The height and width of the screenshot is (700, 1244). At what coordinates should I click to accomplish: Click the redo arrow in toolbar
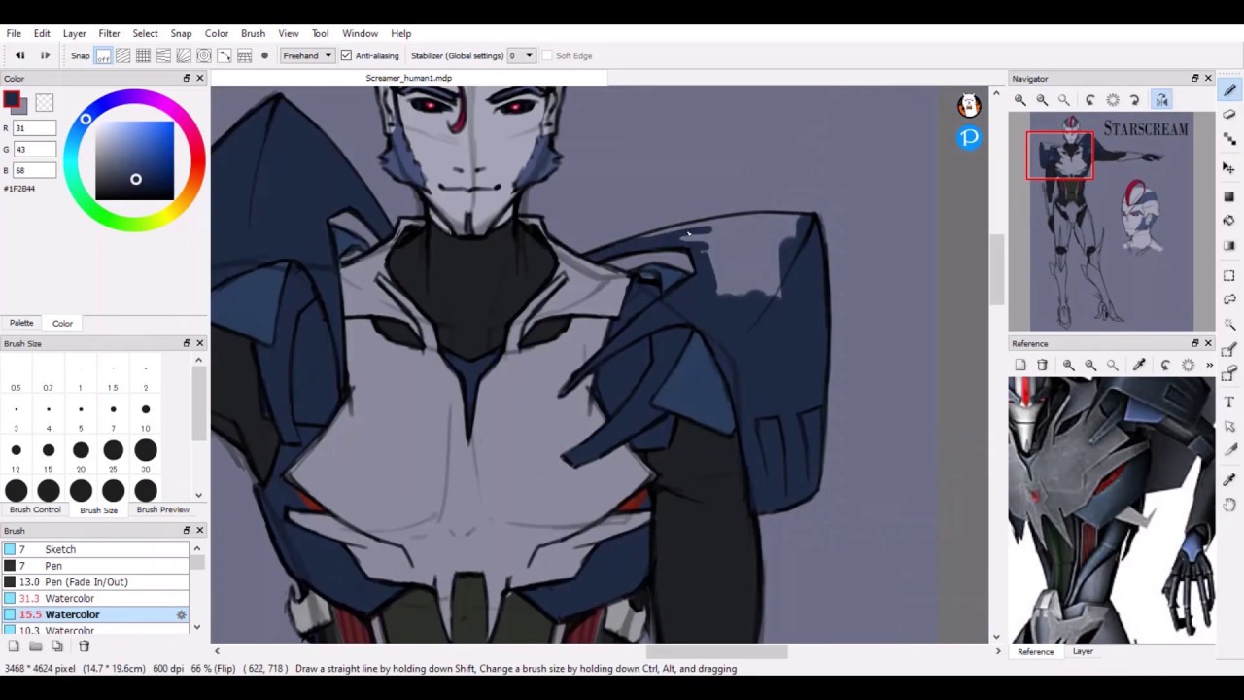tap(45, 55)
